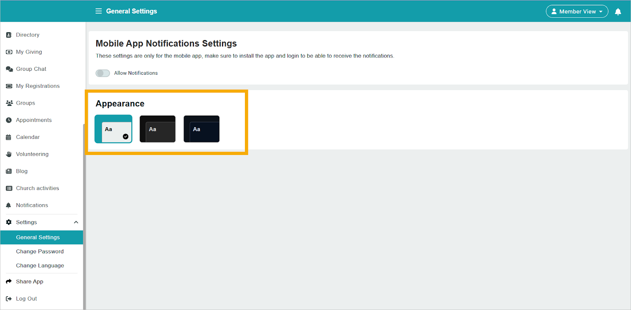
Task: Select the dark gray appearance theme
Action: 157,129
